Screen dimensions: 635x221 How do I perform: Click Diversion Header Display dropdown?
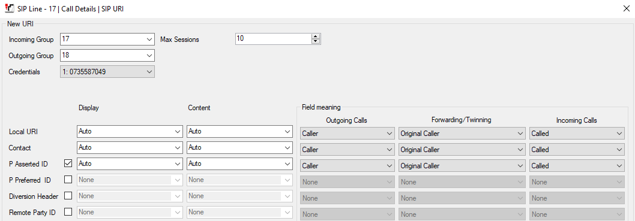tap(130, 196)
